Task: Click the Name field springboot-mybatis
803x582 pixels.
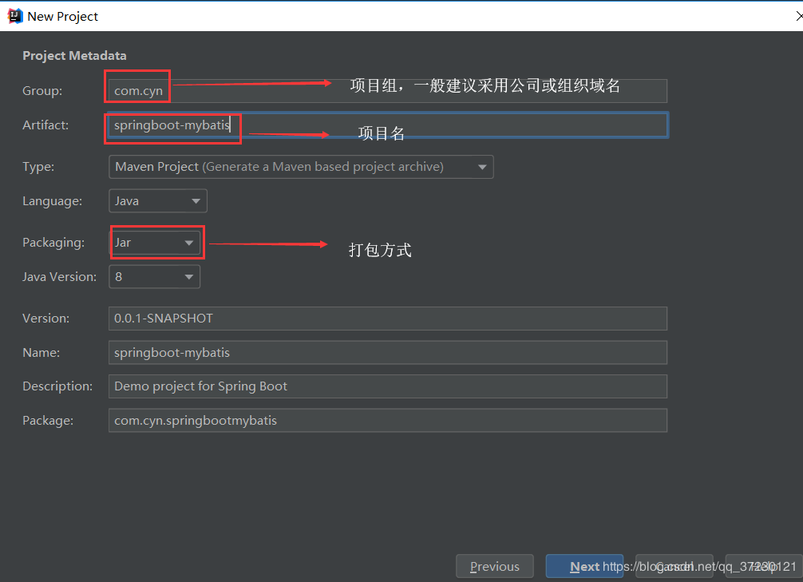Action: tap(388, 353)
